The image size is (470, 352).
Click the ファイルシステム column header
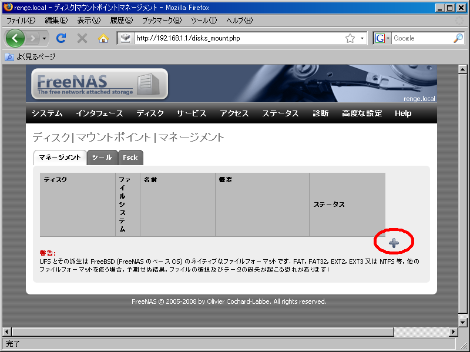127,205
